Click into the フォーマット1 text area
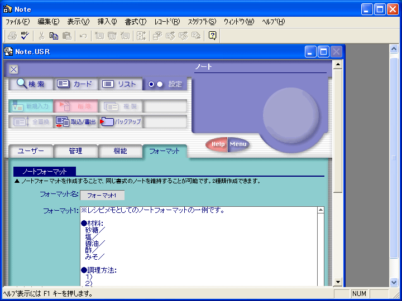 [x=199, y=246]
